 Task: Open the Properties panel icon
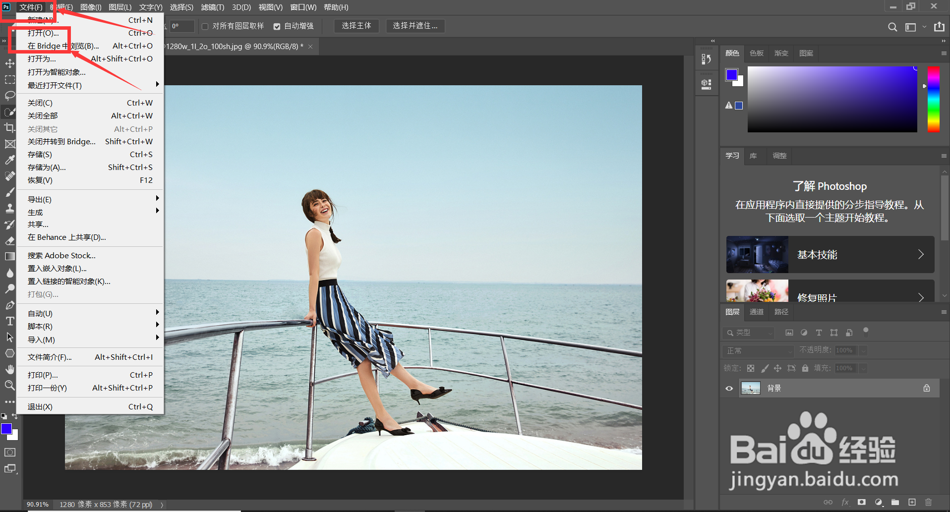(x=707, y=84)
